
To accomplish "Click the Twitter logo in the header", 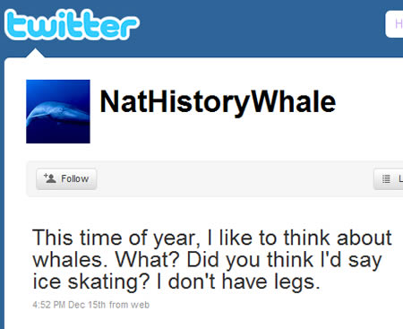I will [x=72, y=24].
